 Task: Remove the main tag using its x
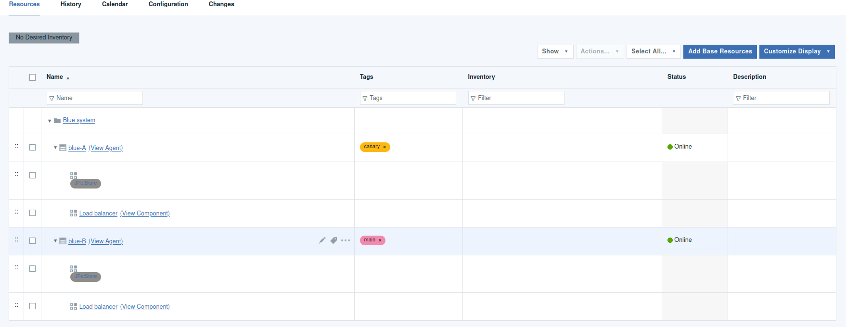pos(380,240)
